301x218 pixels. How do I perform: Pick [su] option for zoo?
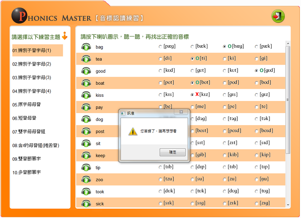(x=192, y=179)
